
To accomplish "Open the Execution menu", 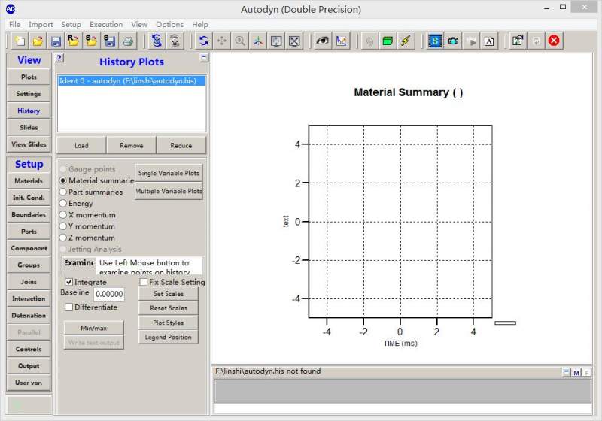I will point(106,24).
